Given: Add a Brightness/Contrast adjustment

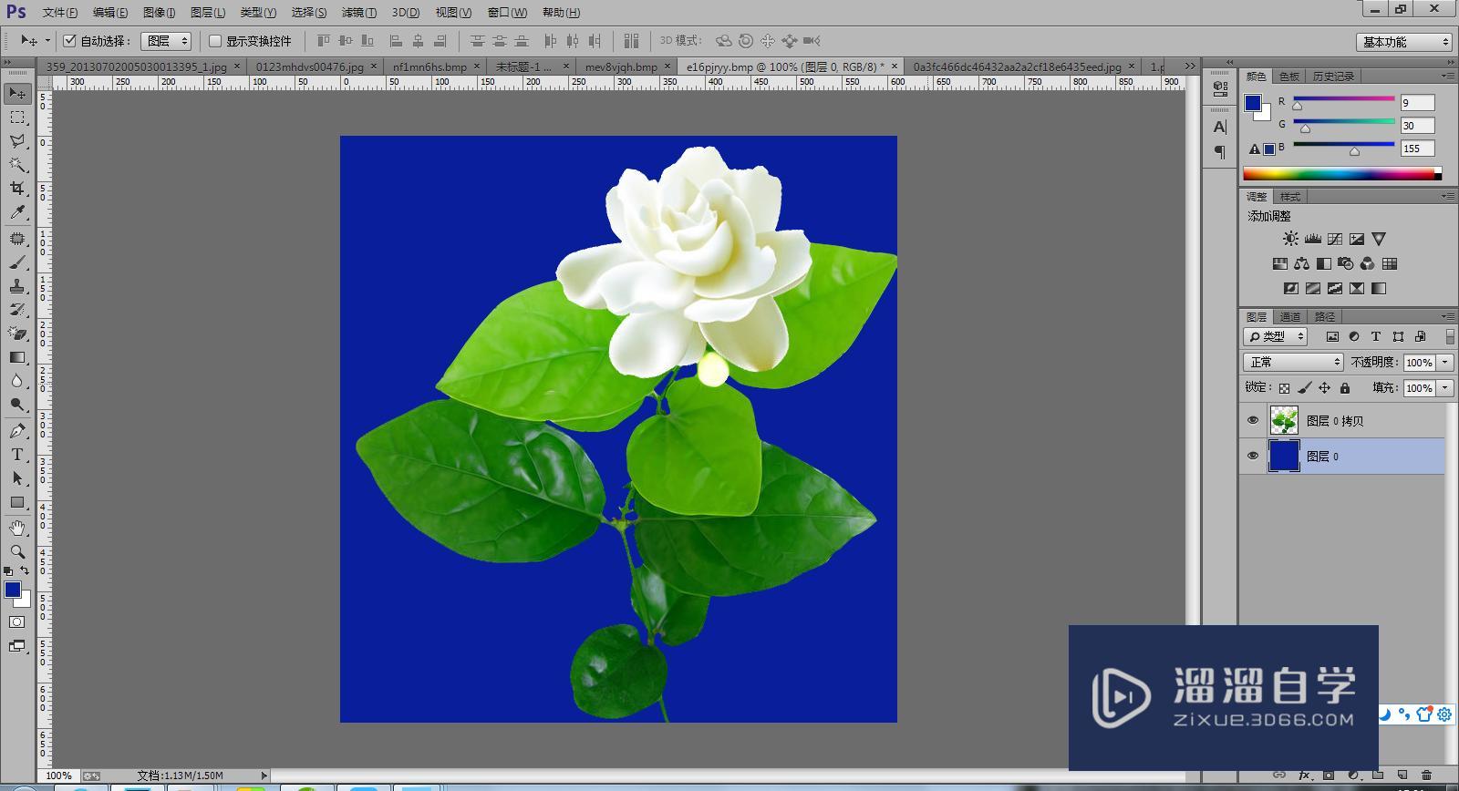Looking at the screenshot, I should tap(1290, 239).
